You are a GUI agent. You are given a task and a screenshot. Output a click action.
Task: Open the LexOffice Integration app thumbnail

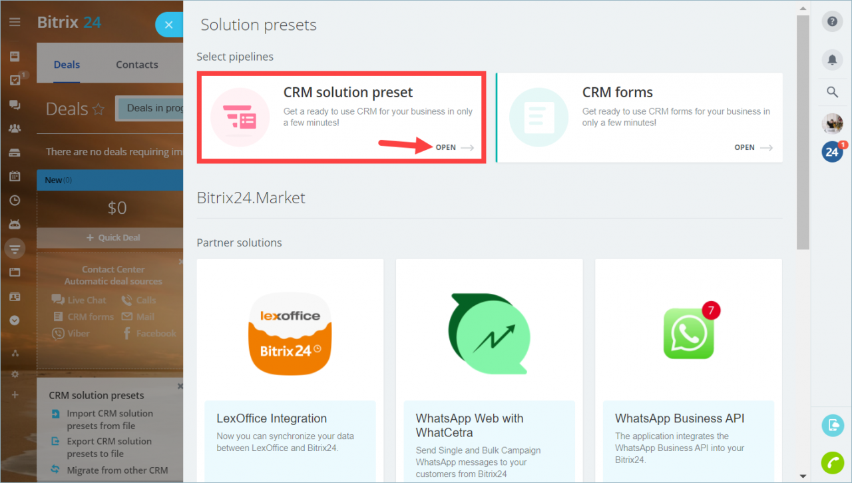290,332
